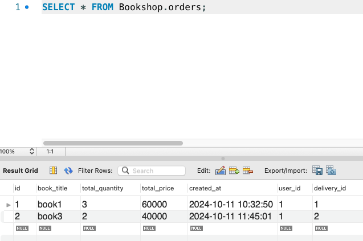Select the 2024-10-11 11:45:01 cell

tap(232, 217)
